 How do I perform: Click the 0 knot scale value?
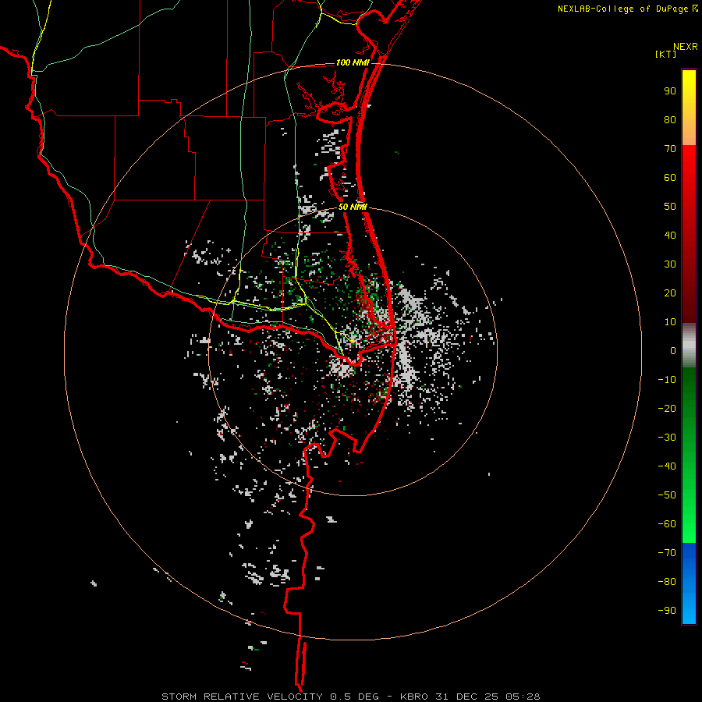673,351
